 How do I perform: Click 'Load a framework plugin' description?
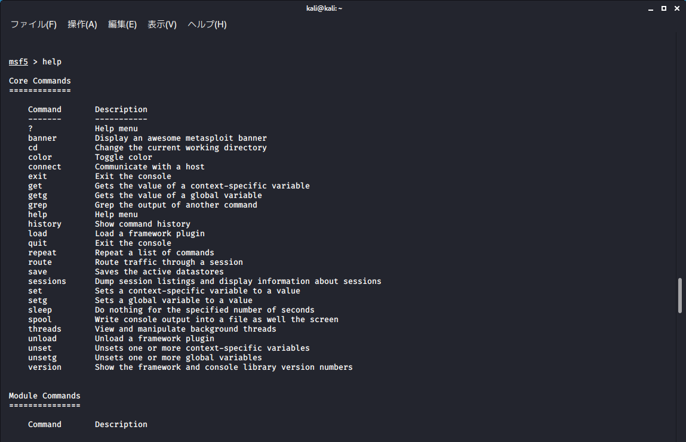pyautogui.click(x=150, y=234)
